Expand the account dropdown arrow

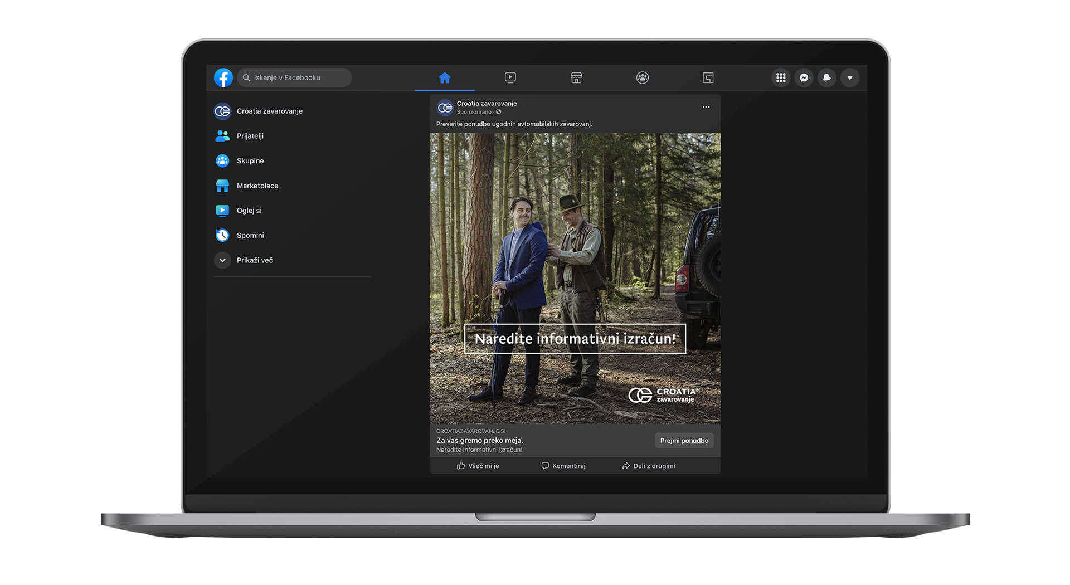(x=849, y=78)
